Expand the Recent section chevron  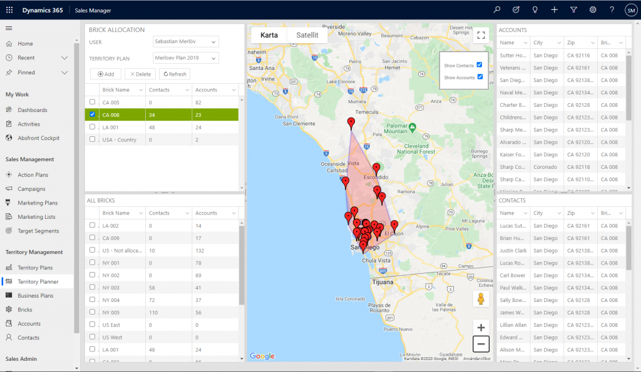tap(64, 58)
